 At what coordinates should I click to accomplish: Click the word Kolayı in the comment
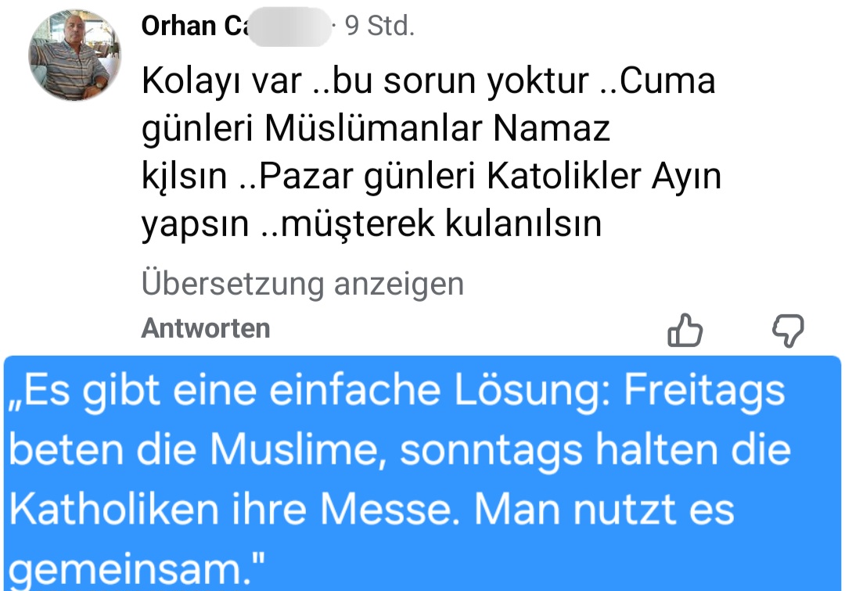191,81
